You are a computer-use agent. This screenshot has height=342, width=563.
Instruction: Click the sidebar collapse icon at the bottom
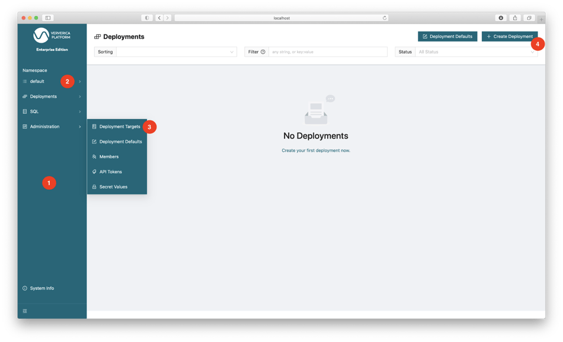click(x=24, y=311)
